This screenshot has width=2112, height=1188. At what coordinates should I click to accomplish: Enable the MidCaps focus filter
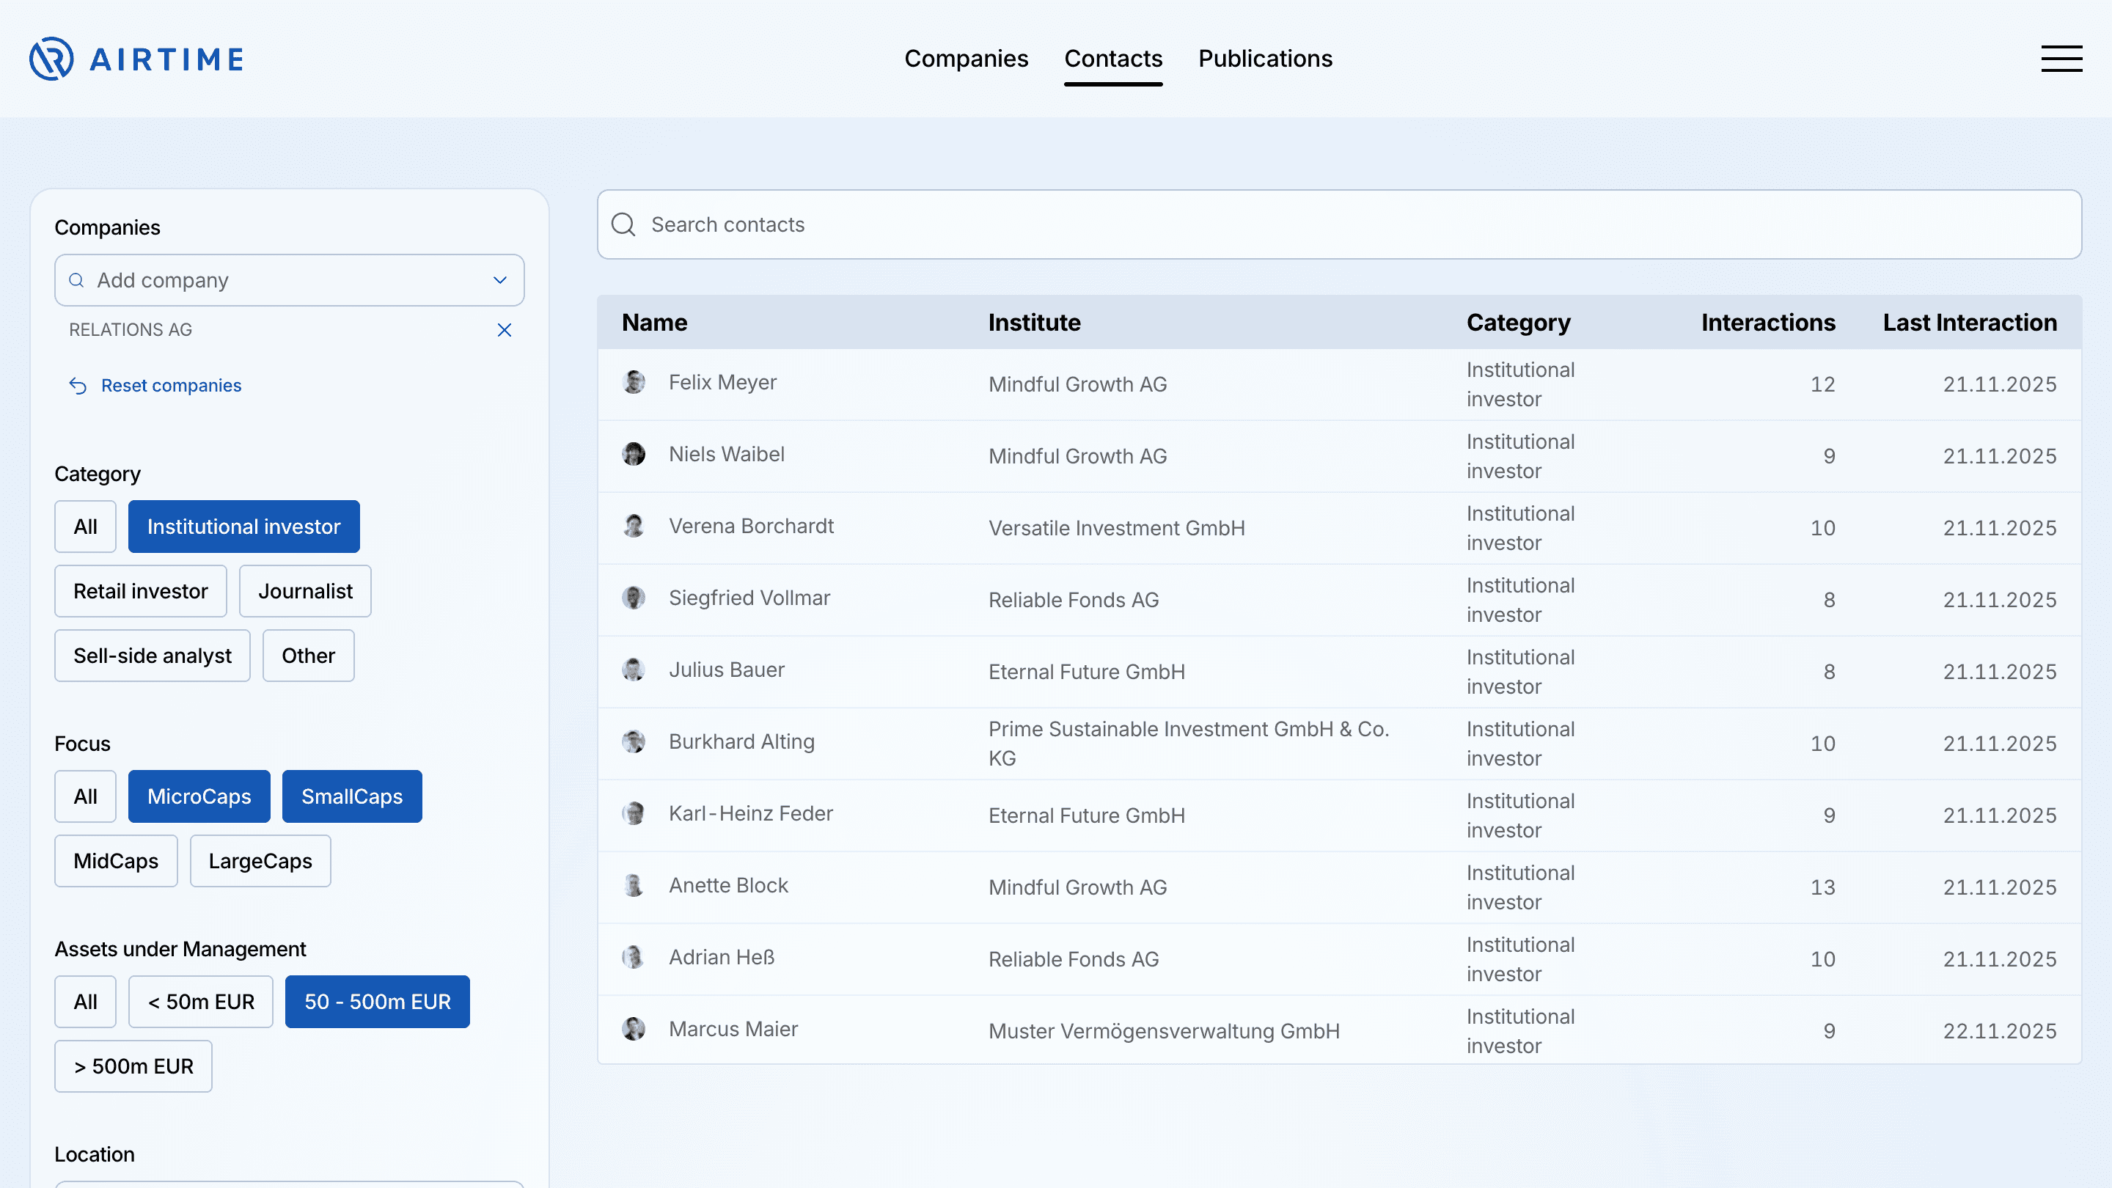point(116,861)
